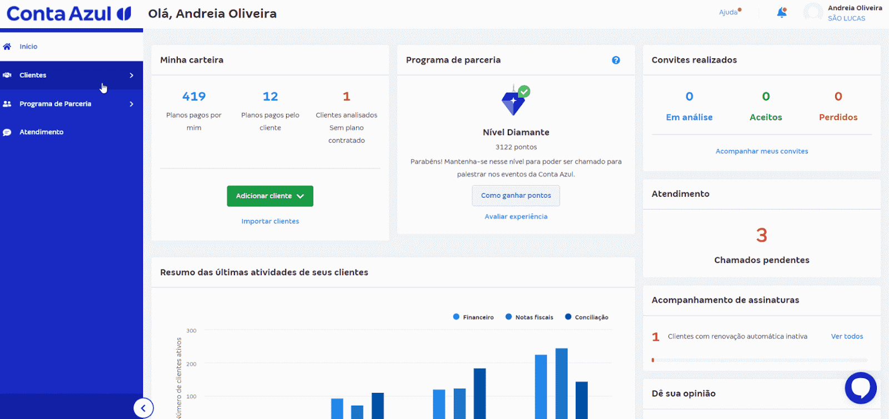889x419 pixels.
Task: Click the Conta Azul logo
Action: (x=69, y=13)
